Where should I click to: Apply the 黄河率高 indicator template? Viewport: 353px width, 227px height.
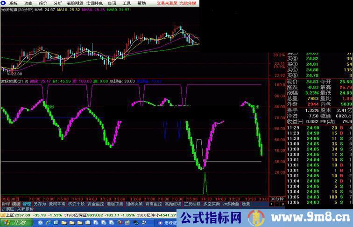point(57,204)
